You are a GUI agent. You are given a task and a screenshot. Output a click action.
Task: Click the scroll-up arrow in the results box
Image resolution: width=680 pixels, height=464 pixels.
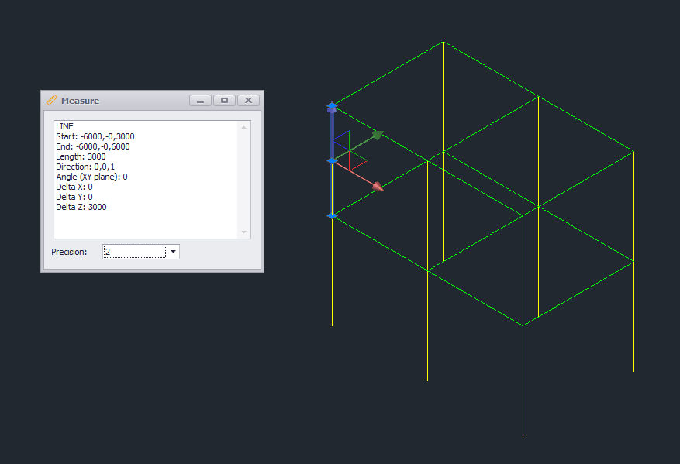tap(244, 127)
